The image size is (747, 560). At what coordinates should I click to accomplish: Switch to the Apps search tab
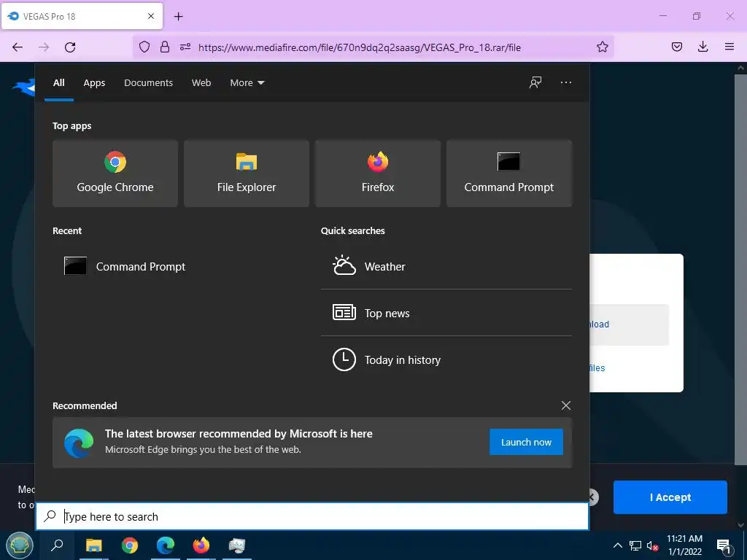tap(94, 83)
